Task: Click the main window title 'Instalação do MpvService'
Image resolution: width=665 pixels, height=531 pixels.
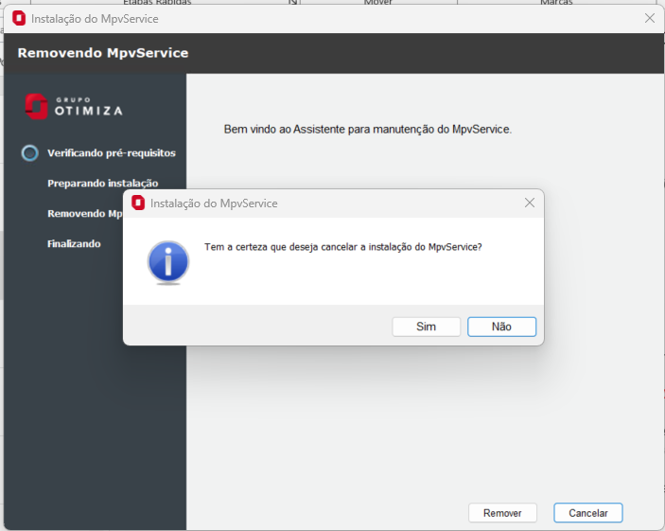Action: click(95, 19)
